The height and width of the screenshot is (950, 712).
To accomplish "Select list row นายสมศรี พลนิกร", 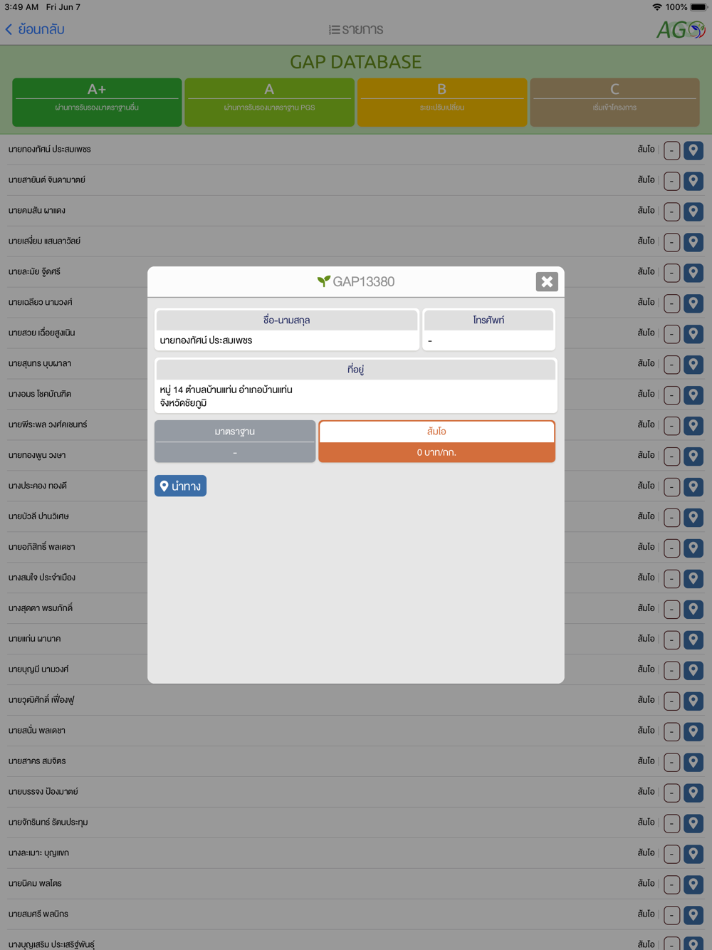I will (x=356, y=915).
